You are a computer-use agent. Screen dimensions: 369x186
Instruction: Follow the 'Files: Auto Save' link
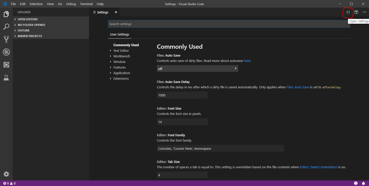(298, 87)
